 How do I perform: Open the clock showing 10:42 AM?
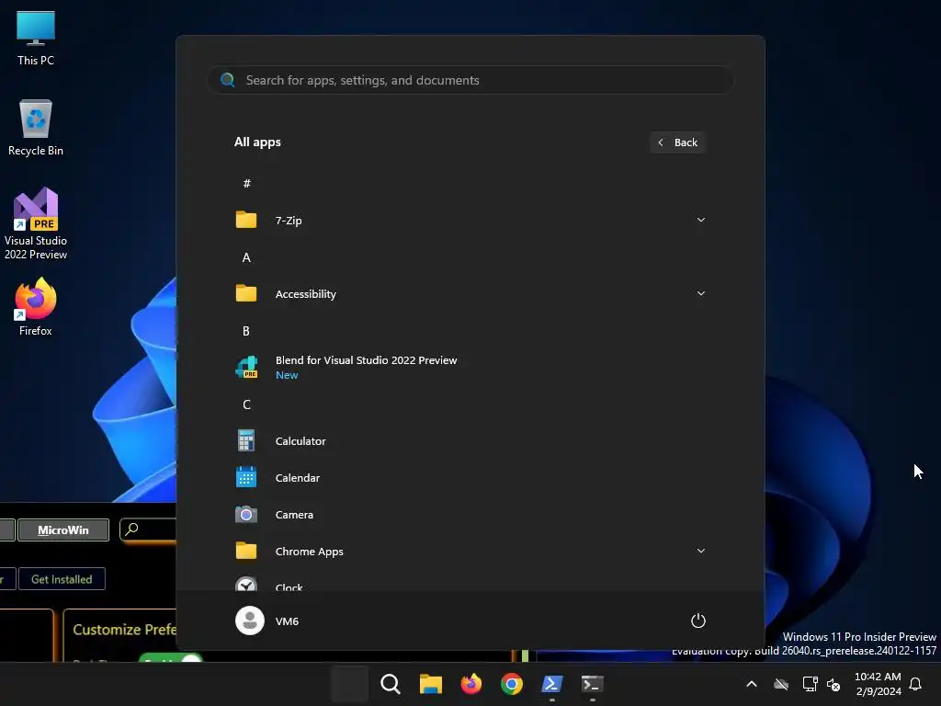coord(878,684)
